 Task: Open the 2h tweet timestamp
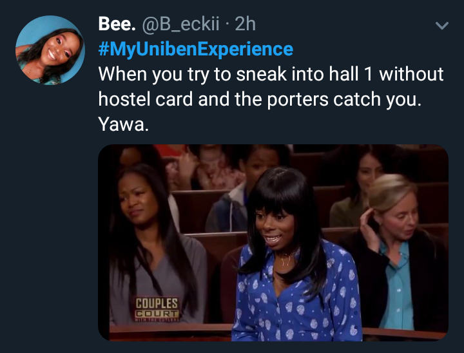pos(246,24)
